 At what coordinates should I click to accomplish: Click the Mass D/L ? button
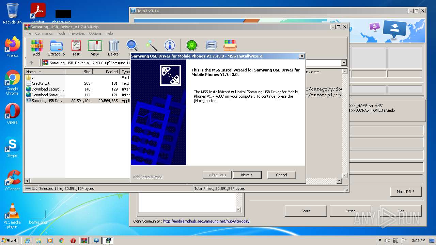406,192
